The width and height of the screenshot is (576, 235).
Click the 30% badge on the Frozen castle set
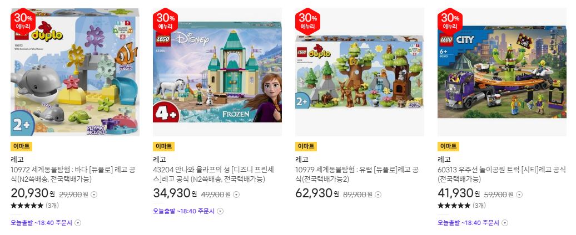[165, 22]
